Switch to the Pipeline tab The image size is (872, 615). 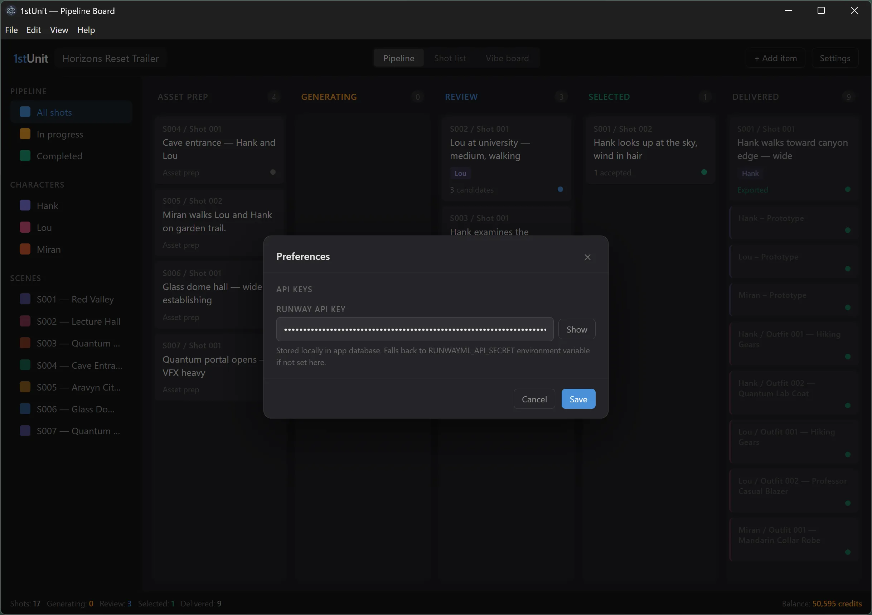[x=398, y=58]
